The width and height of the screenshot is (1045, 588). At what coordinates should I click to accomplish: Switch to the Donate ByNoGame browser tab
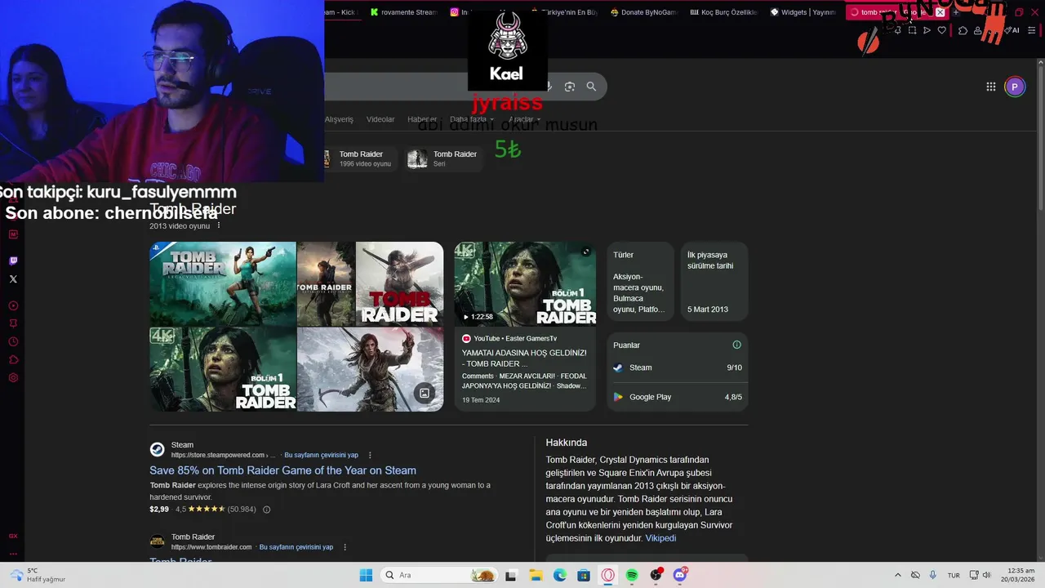[643, 12]
